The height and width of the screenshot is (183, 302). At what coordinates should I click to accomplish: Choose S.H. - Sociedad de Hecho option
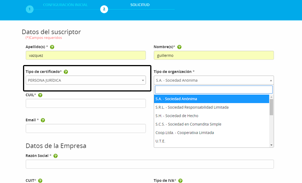[x=177, y=116]
